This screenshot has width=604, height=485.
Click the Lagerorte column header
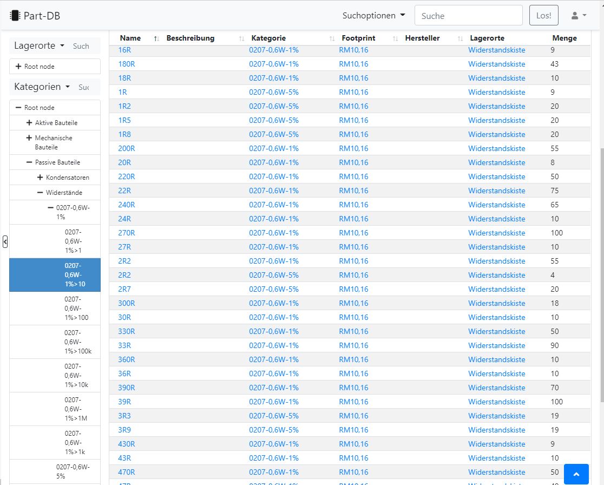pyautogui.click(x=487, y=38)
